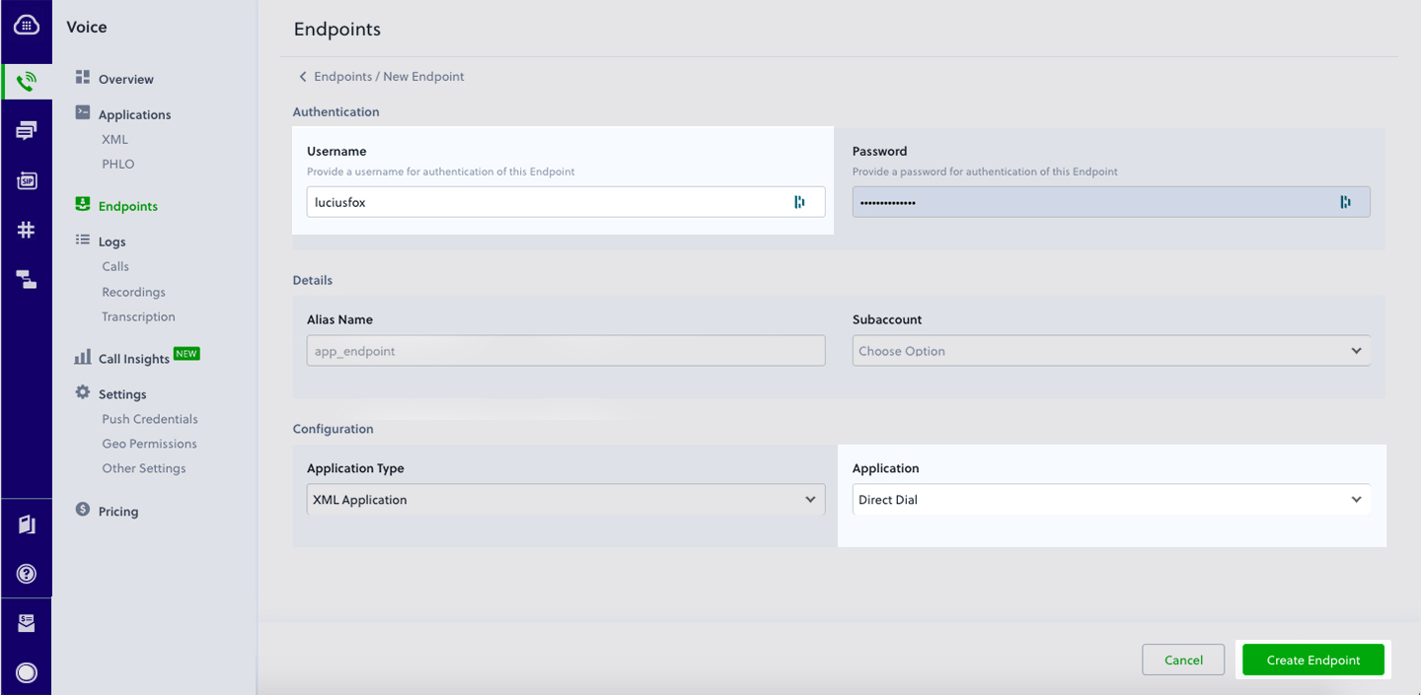This screenshot has width=1421, height=695.
Task: Click password manager icon in Password field
Action: 1345,202
